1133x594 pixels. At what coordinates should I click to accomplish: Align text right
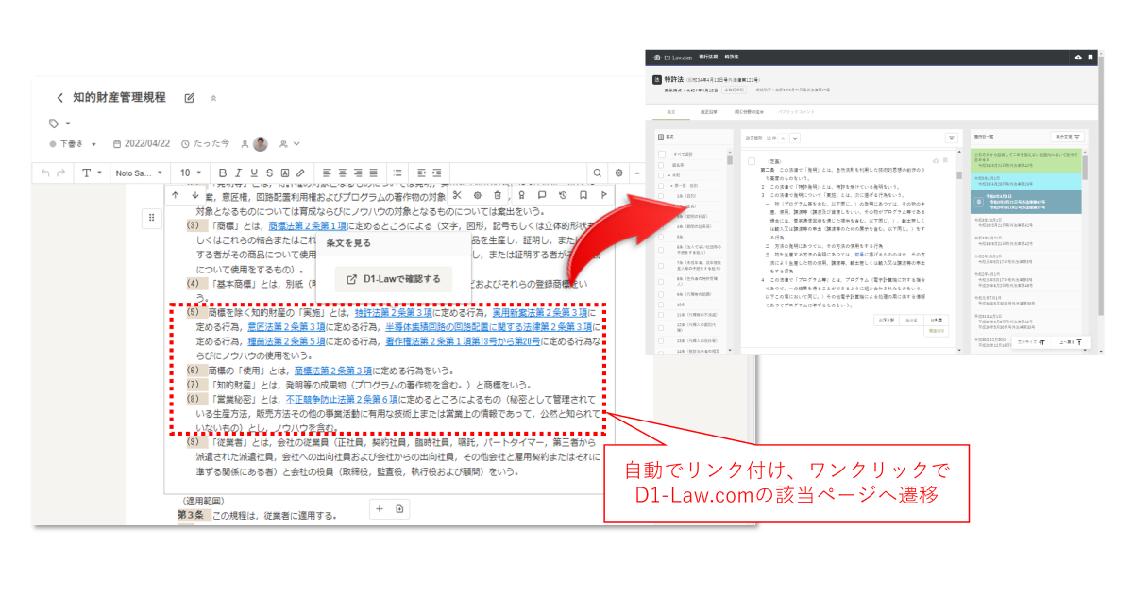358,173
